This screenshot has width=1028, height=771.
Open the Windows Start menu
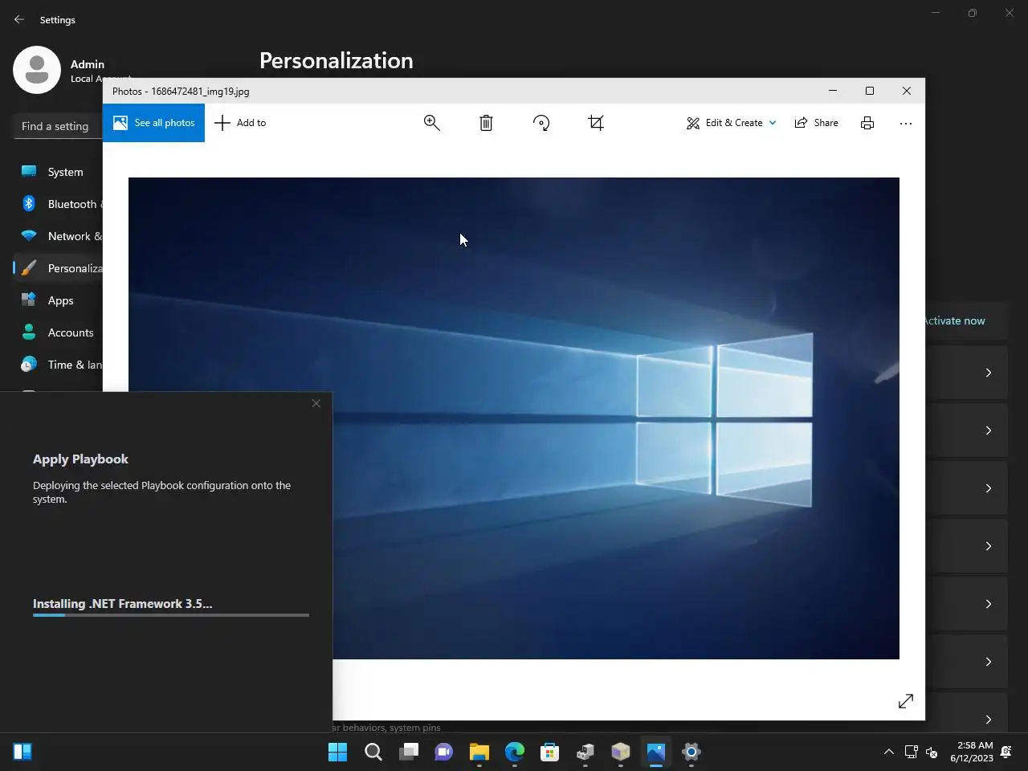click(x=338, y=752)
